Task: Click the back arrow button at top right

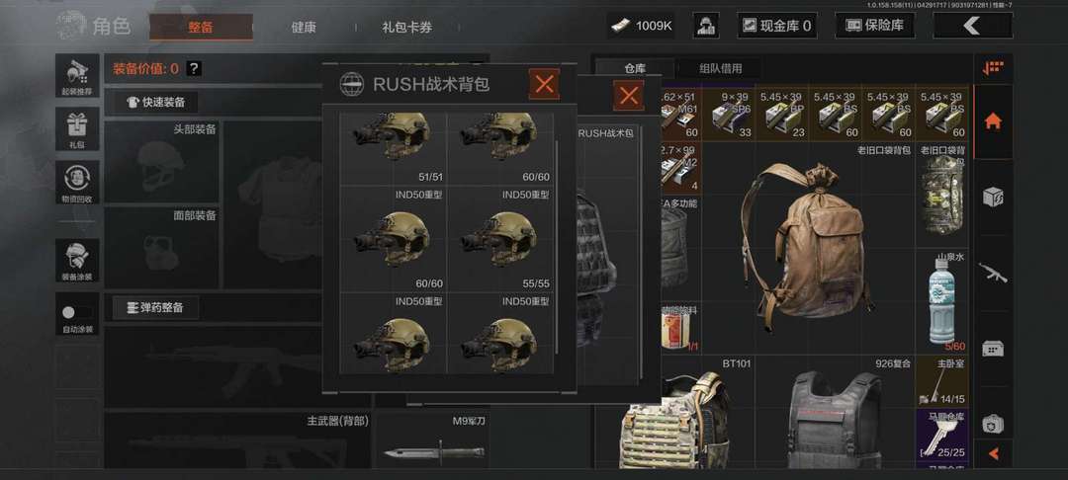Action: (973, 26)
